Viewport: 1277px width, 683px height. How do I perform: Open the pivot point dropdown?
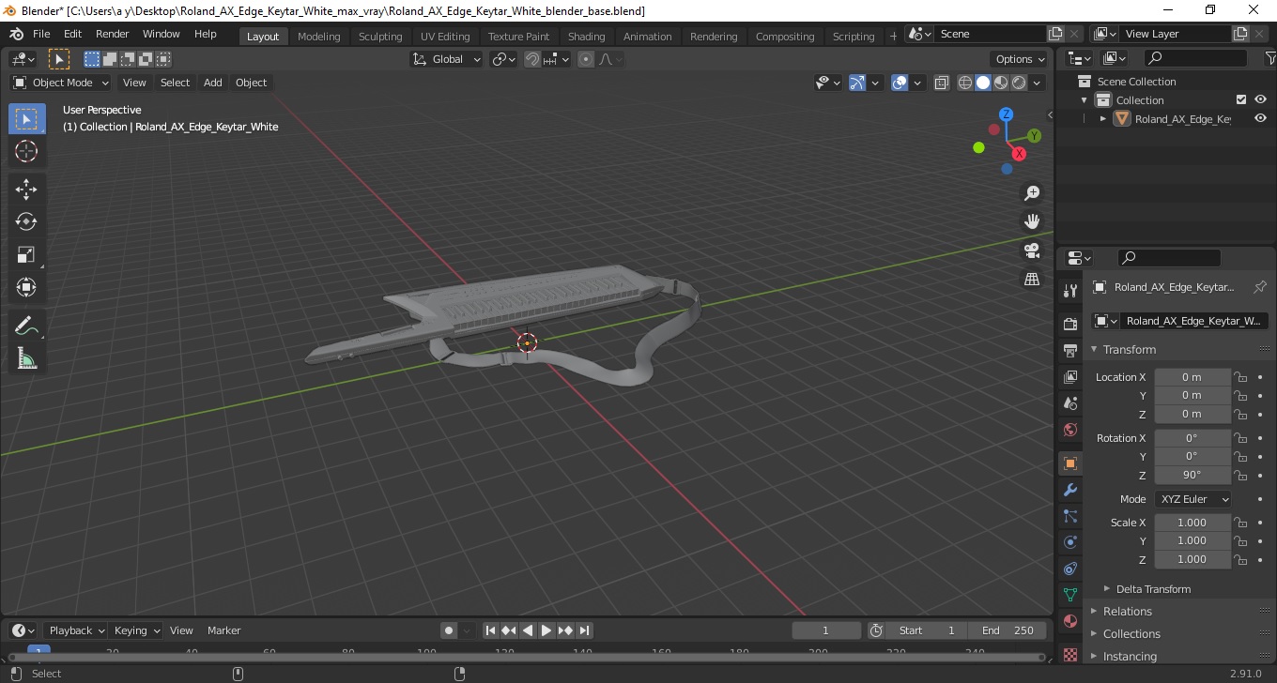point(503,59)
